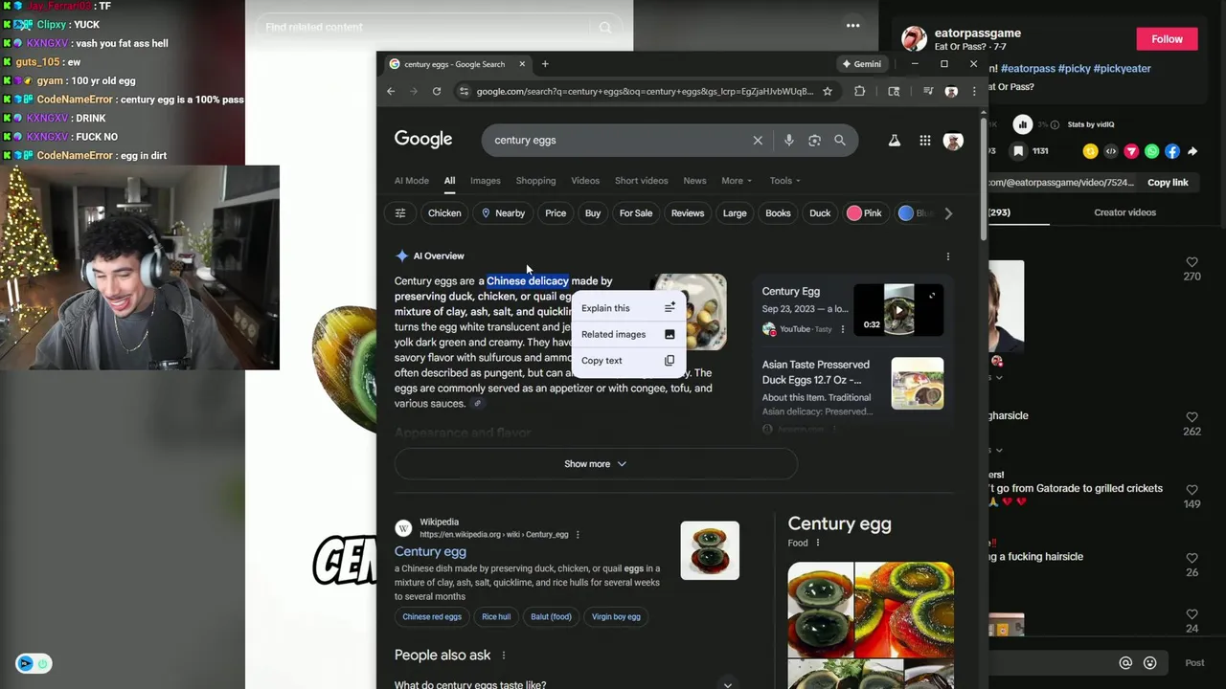Viewport: 1226px width, 689px height.
Task: Select the Blue color filter chip
Action: tap(915, 213)
